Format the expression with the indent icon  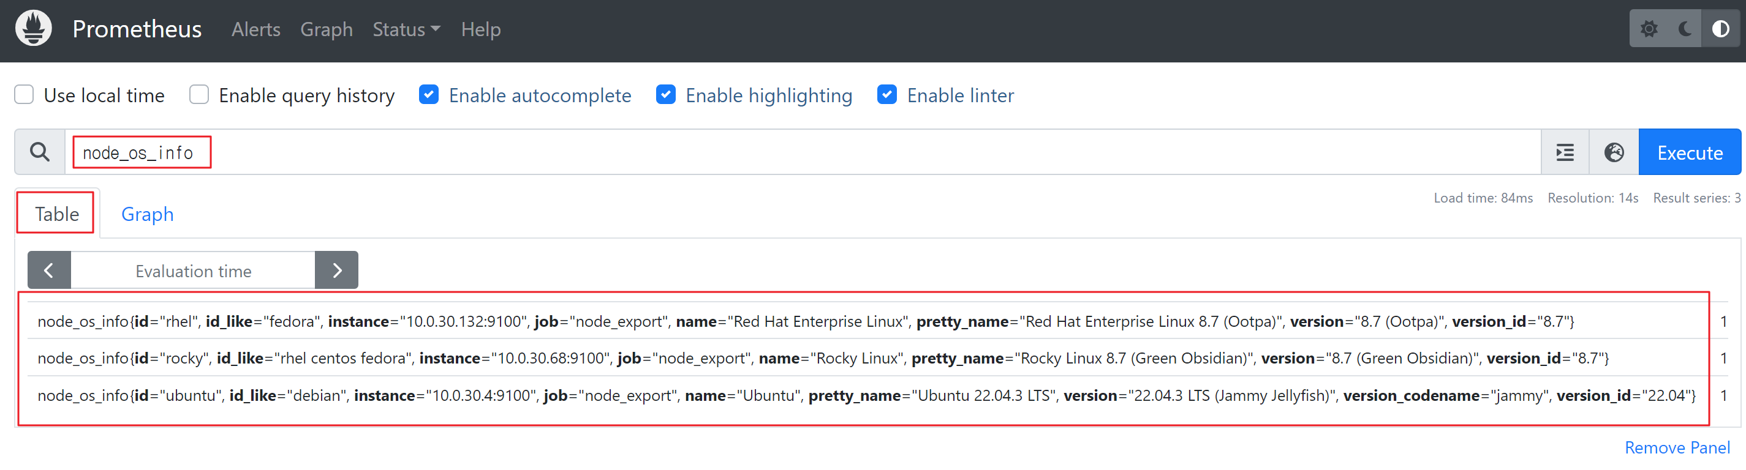(1565, 152)
